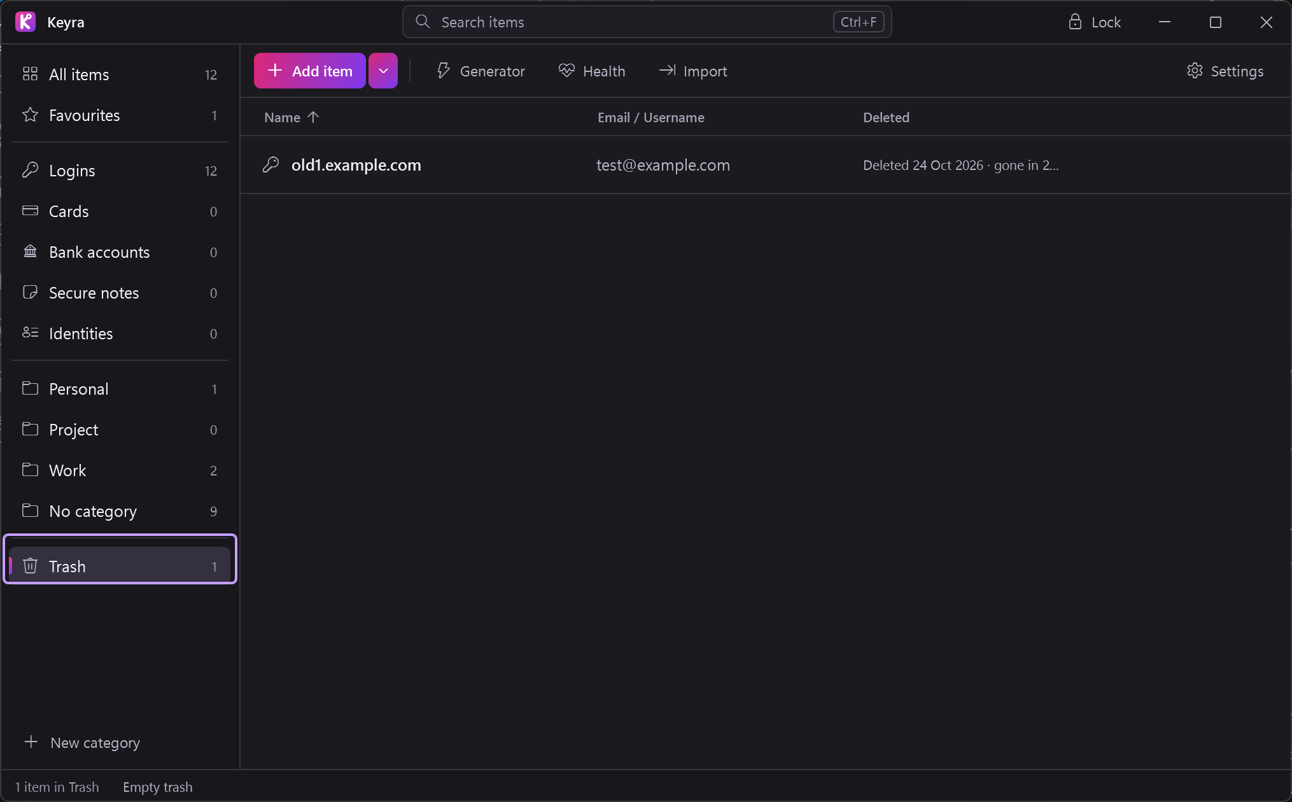The height and width of the screenshot is (802, 1292).
Task: Sort by the Deleted column
Action: coord(886,117)
